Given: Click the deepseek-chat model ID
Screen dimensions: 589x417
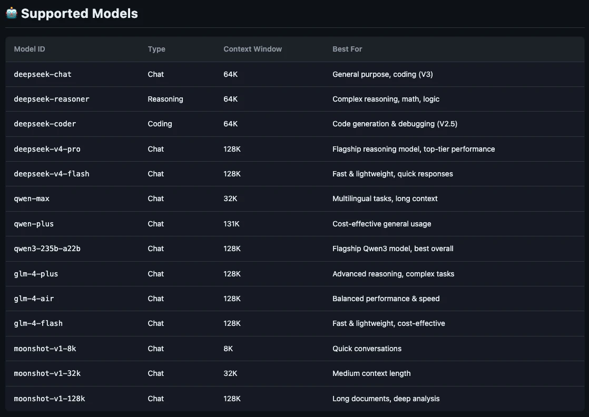Looking at the screenshot, I should coord(43,74).
